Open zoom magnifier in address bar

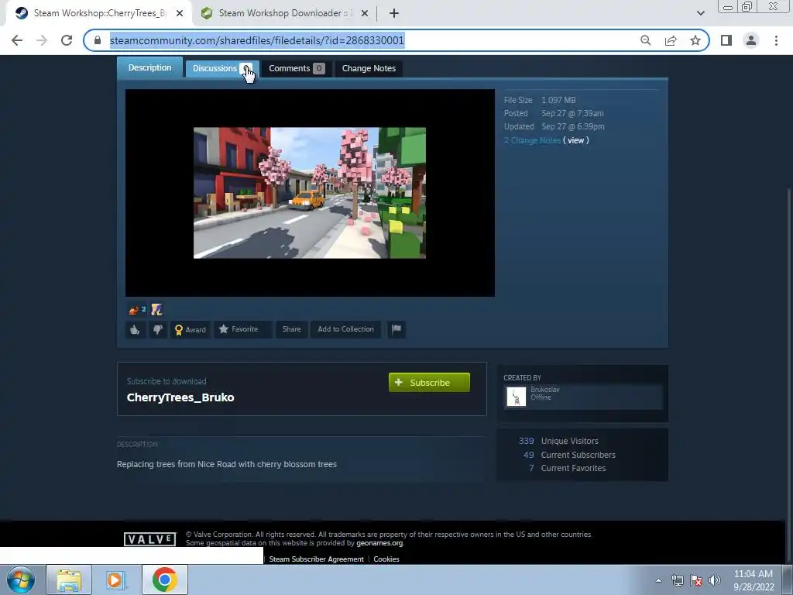coord(645,40)
